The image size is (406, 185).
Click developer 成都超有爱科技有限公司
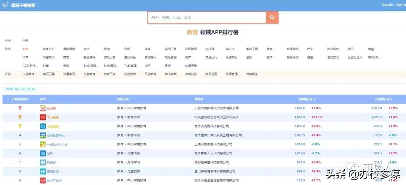[212, 162]
